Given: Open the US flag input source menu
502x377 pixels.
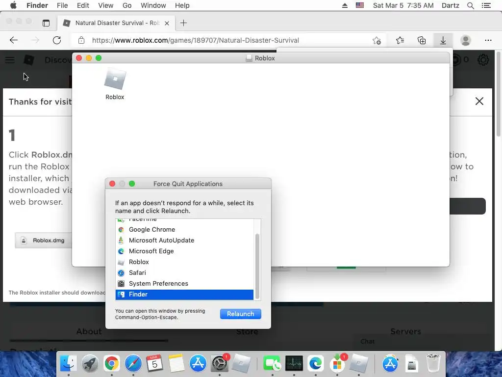Looking at the screenshot, I should click(x=360, y=5).
